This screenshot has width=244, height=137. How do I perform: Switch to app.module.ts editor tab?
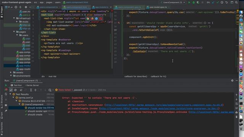pyautogui.click(x=100, y=7)
